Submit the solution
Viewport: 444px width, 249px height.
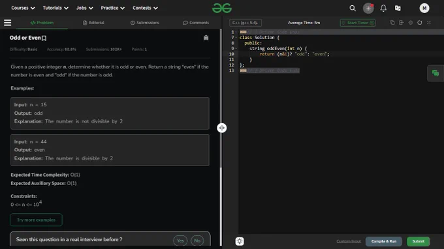coord(419,241)
